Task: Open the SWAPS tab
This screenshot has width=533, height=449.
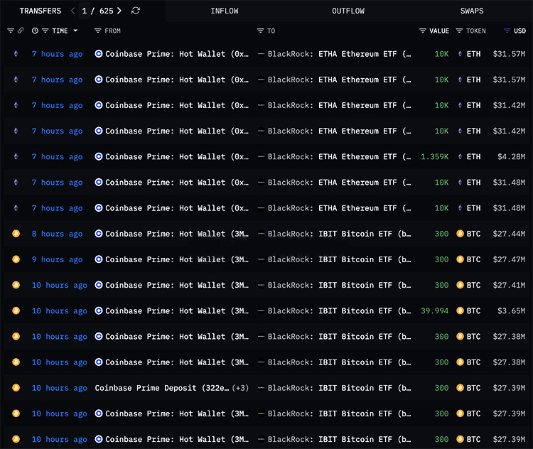Action: (x=472, y=11)
